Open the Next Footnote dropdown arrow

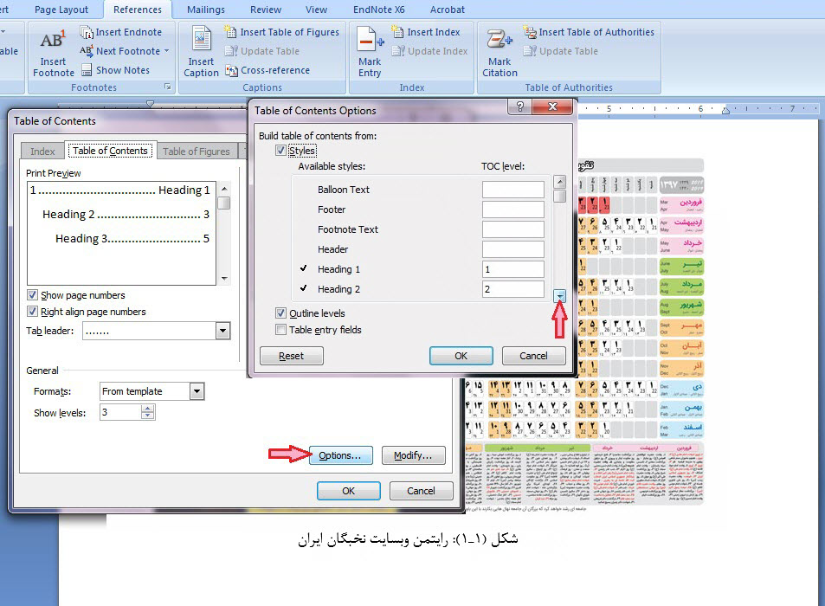pyautogui.click(x=167, y=51)
